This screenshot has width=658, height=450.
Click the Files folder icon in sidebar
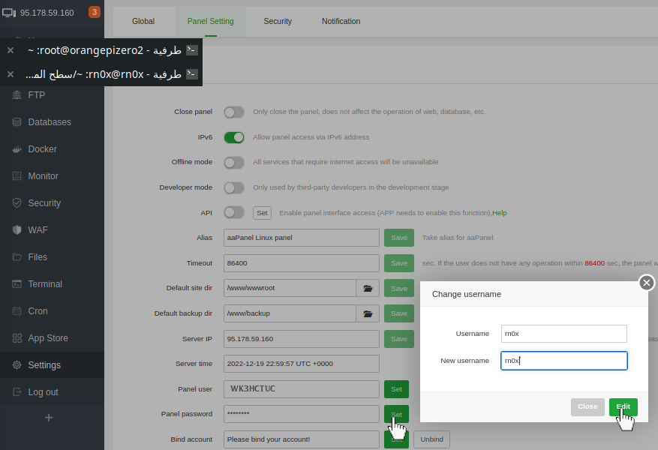(x=17, y=257)
